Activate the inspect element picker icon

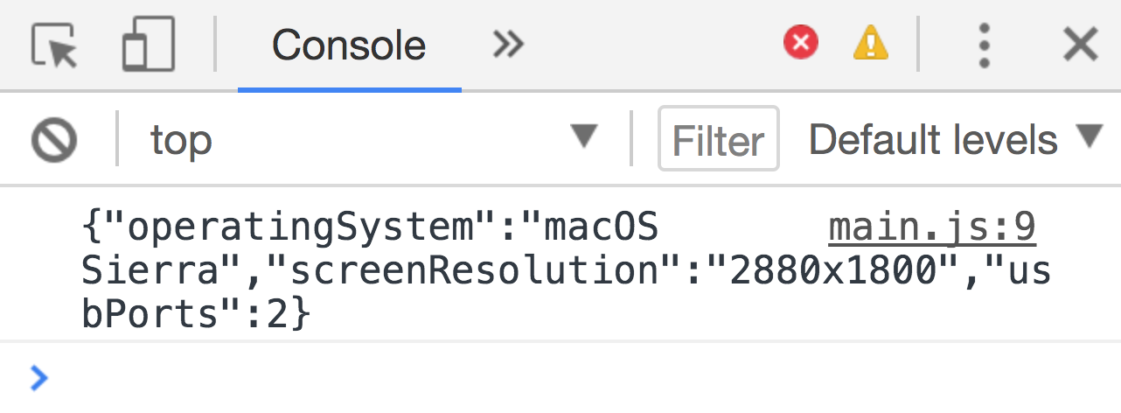(x=54, y=44)
